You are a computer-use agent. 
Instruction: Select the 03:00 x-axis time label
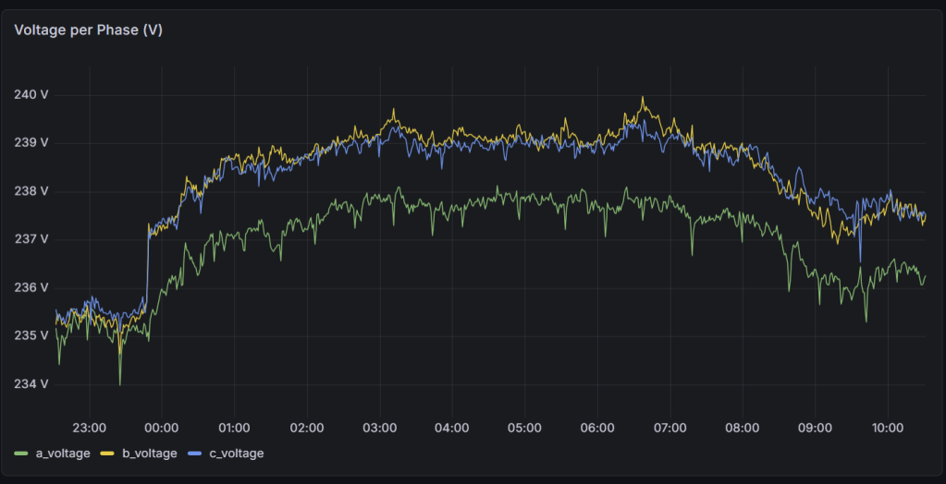(379, 428)
